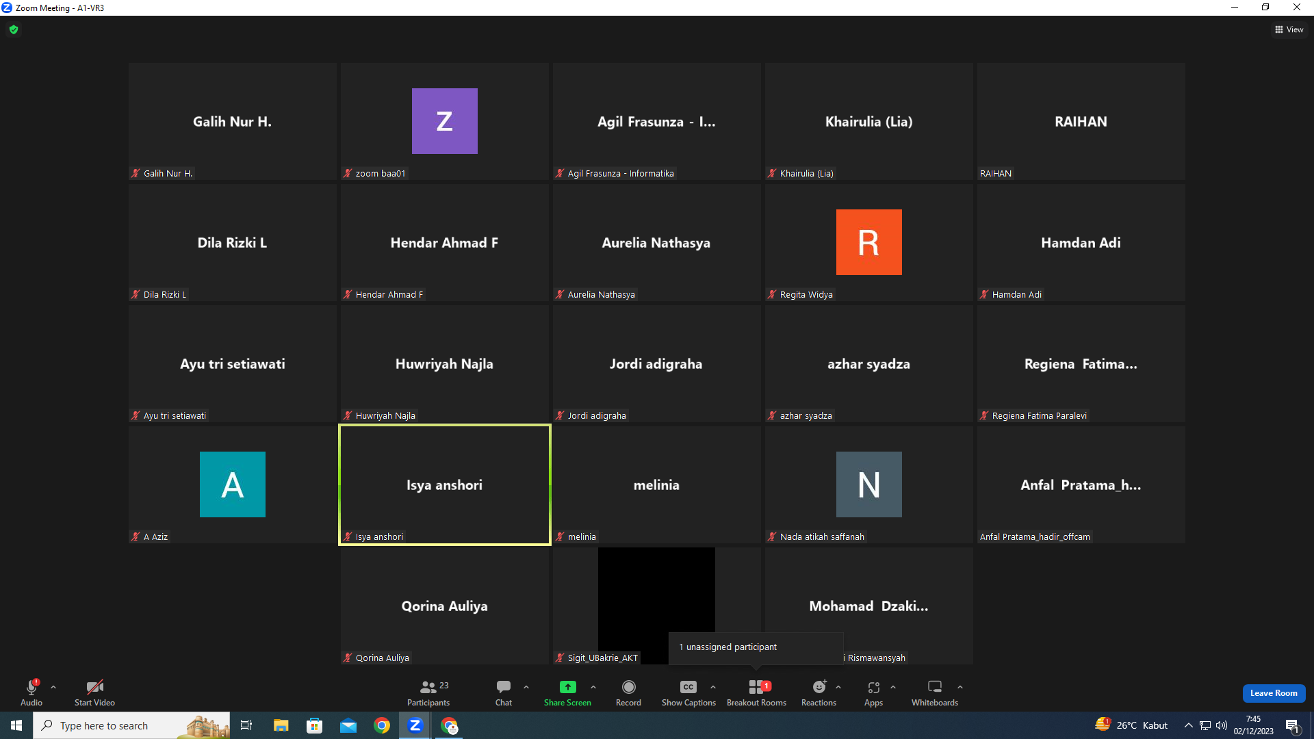The height and width of the screenshot is (739, 1314).
Task: Select A Aziz's teal A avatar
Action: point(233,484)
